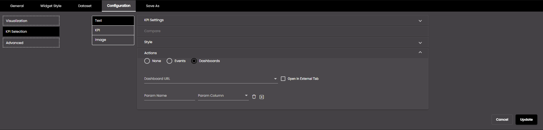Click the Compare section header
This screenshot has height=130, width=543.
(x=283, y=31)
